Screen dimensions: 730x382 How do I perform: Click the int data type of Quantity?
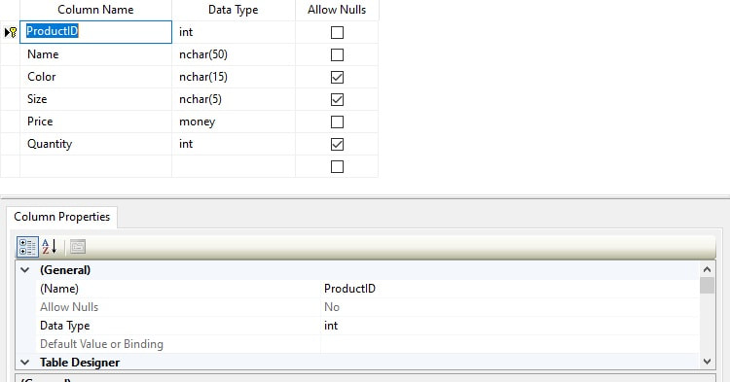click(234, 144)
